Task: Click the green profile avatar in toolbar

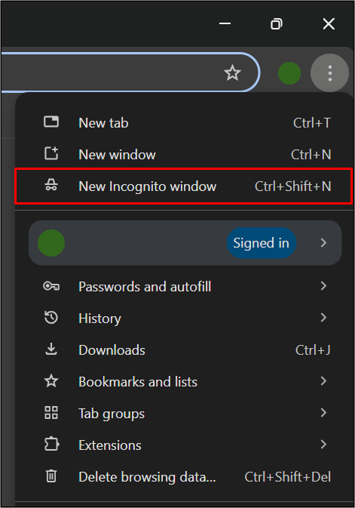Action: point(289,73)
